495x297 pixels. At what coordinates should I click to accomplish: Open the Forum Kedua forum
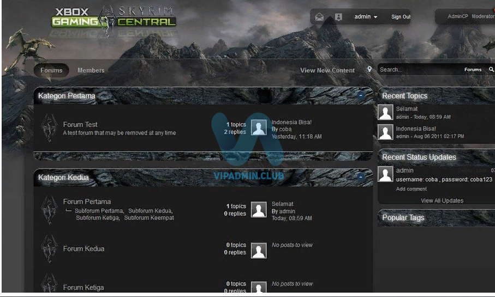tap(84, 248)
